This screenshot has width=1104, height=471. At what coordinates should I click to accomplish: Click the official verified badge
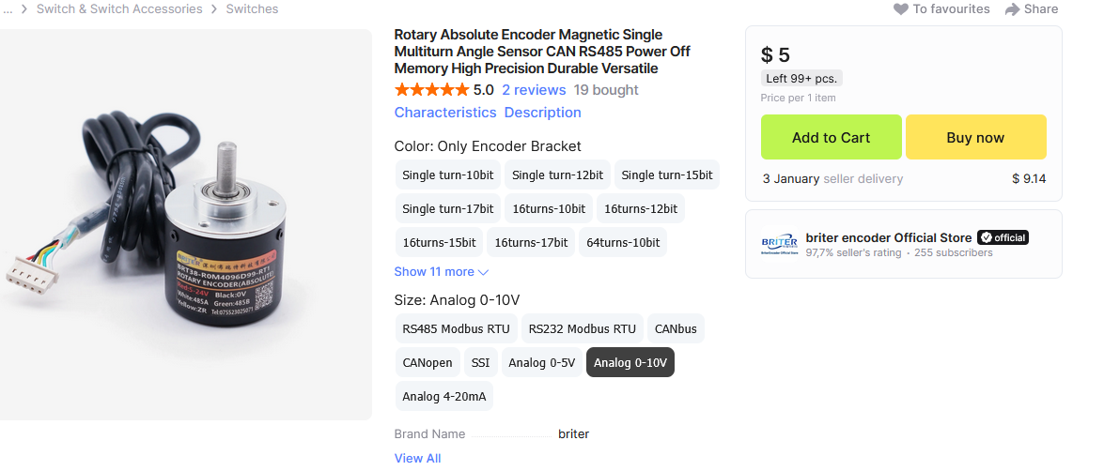[1003, 237]
